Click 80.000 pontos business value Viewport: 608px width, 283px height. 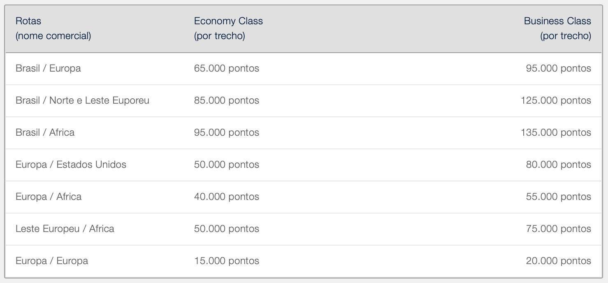pyautogui.click(x=559, y=165)
